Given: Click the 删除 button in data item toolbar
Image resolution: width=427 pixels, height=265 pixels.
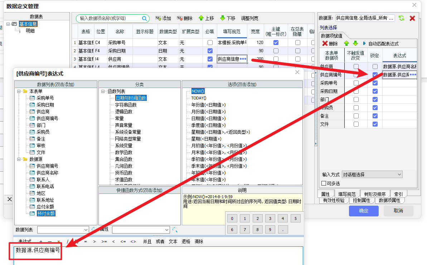Looking at the screenshot, I should click(185, 18).
